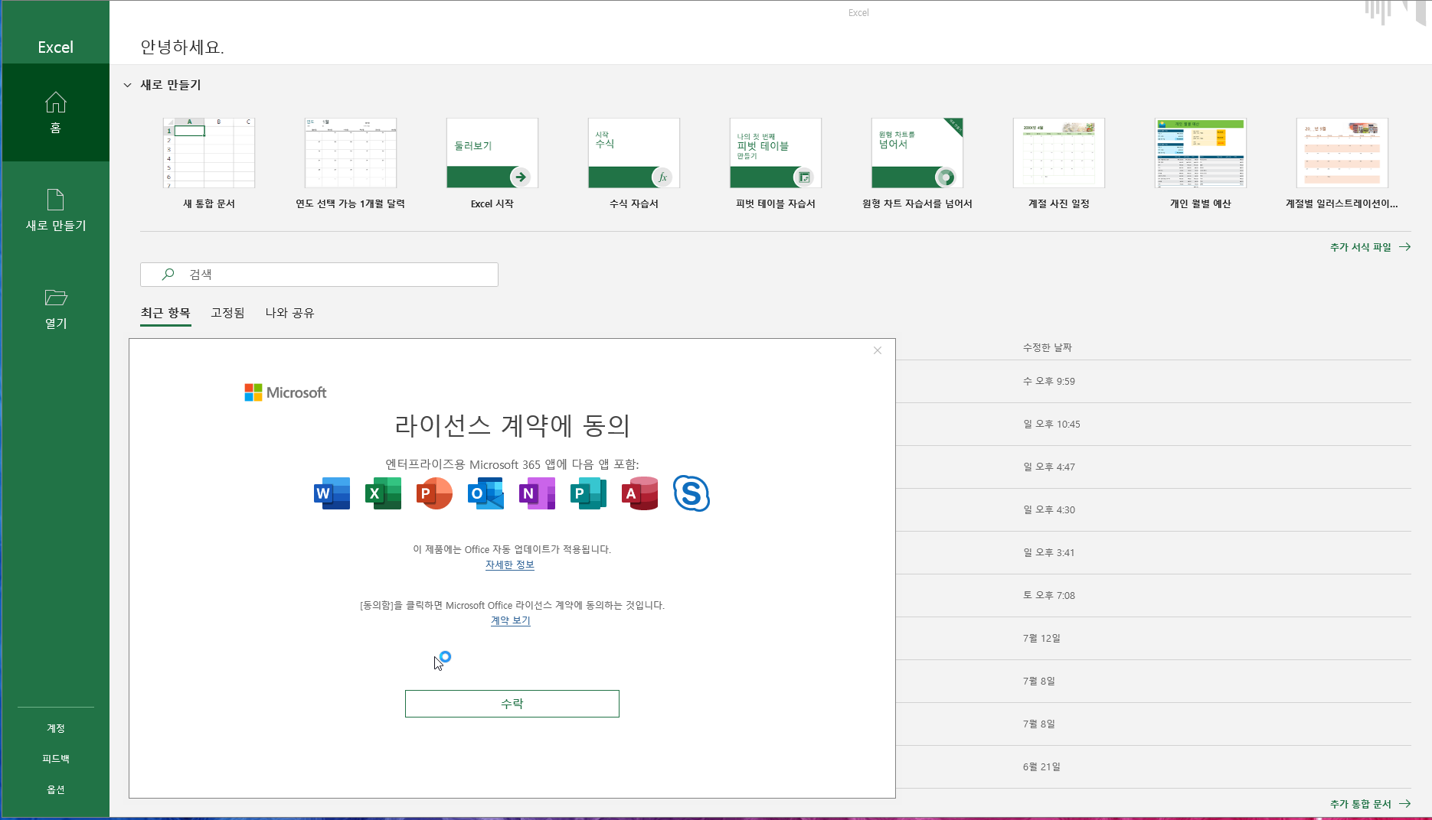Click the Publisher app icon in dialog
1432x820 pixels.
tap(588, 493)
